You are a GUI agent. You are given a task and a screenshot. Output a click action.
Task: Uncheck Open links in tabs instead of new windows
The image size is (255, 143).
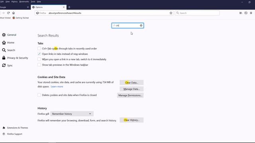click(x=39, y=54)
